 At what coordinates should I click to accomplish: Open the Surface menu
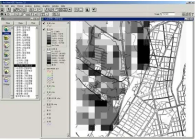(x=37, y=6)
